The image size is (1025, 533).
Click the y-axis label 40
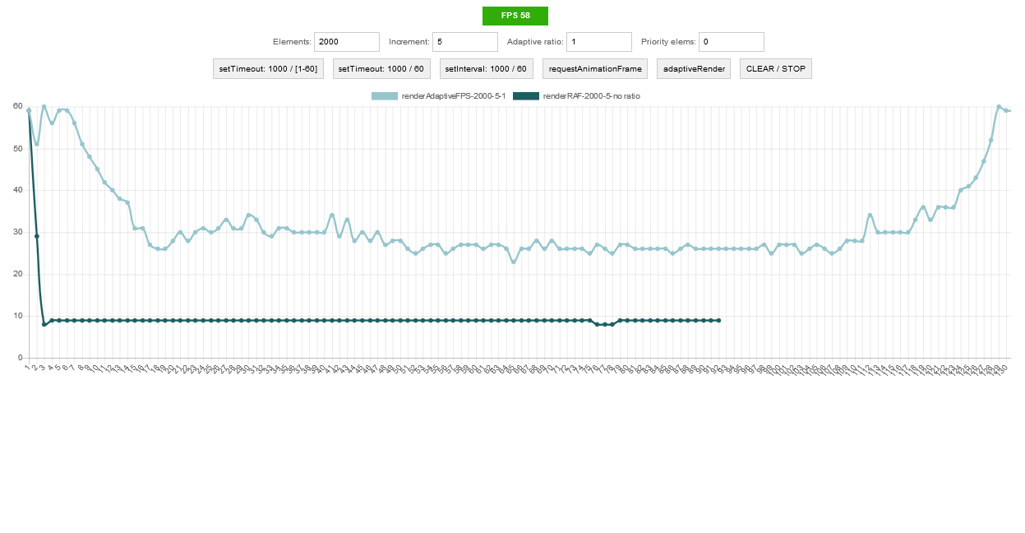(x=17, y=190)
